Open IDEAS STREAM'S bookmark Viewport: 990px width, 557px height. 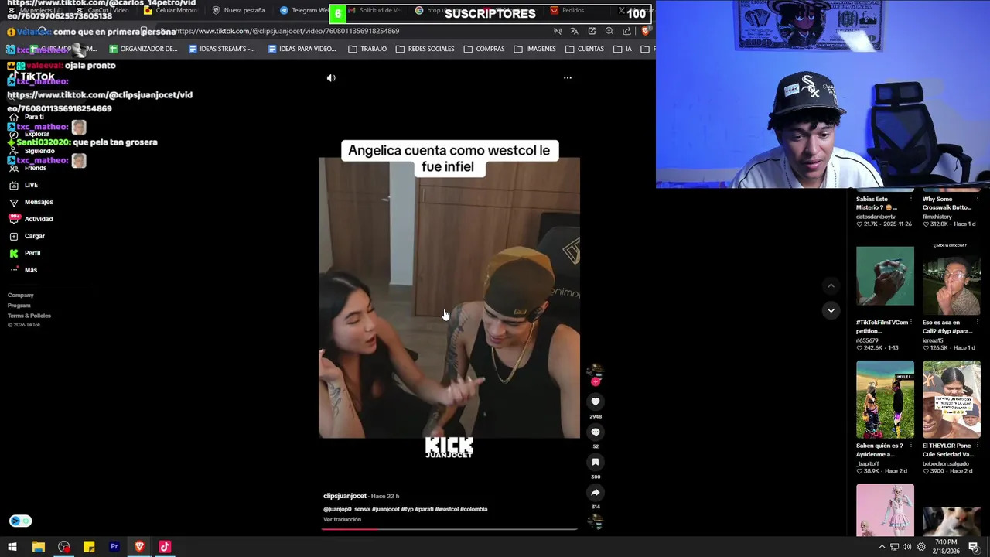(x=221, y=49)
